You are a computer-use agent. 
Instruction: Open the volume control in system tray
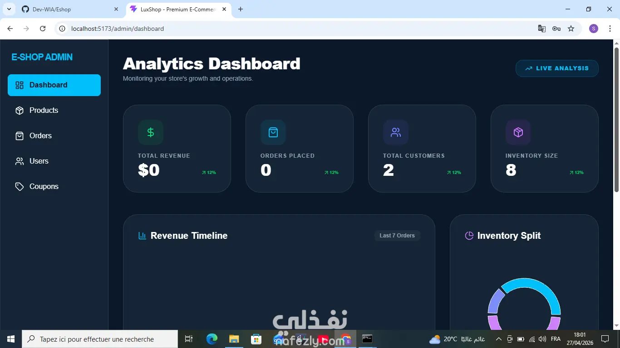point(542,339)
